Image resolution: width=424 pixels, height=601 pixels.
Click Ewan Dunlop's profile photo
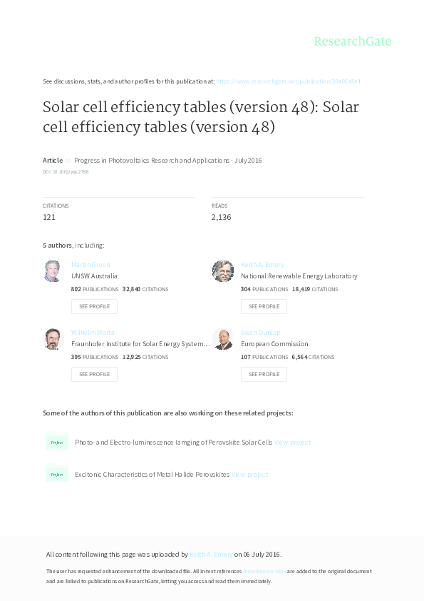(222, 338)
